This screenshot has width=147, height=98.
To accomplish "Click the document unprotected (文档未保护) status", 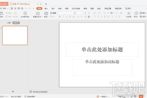I will click(30, 96).
